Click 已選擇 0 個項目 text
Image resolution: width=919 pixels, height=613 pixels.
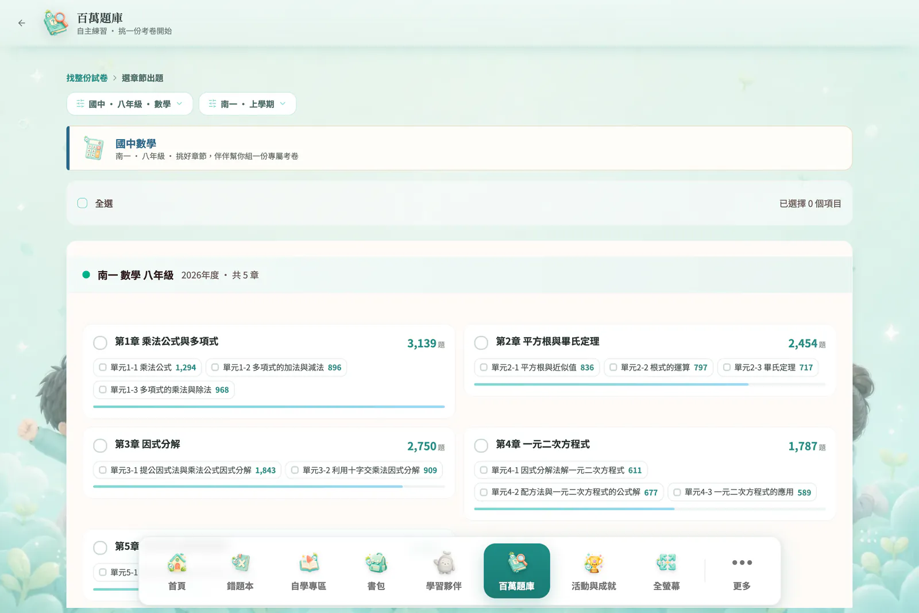click(x=810, y=204)
